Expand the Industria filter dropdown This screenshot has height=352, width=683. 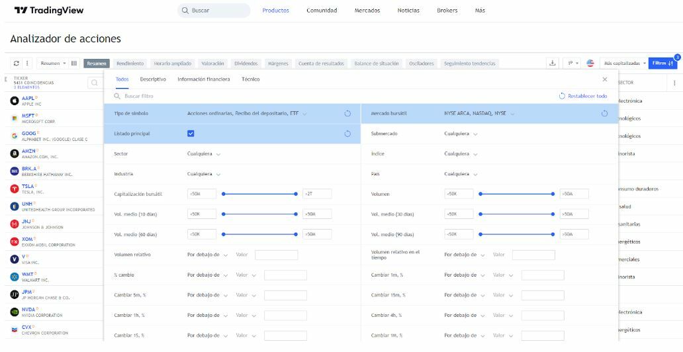204,174
